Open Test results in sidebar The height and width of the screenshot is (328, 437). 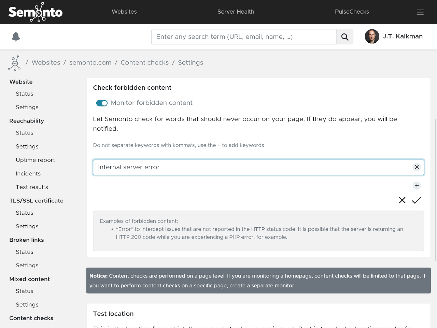click(32, 187)
